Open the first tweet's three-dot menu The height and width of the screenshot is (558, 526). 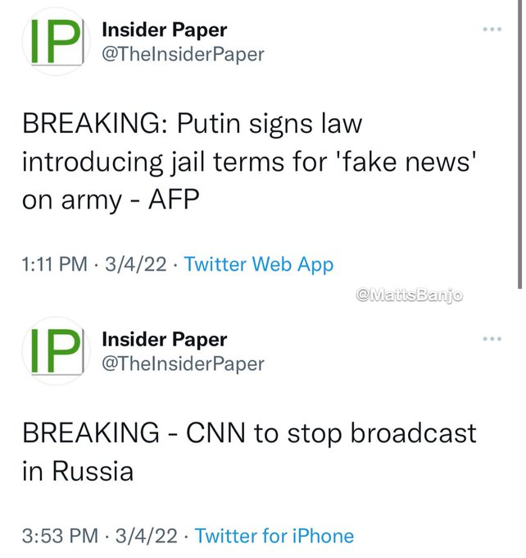492,30
